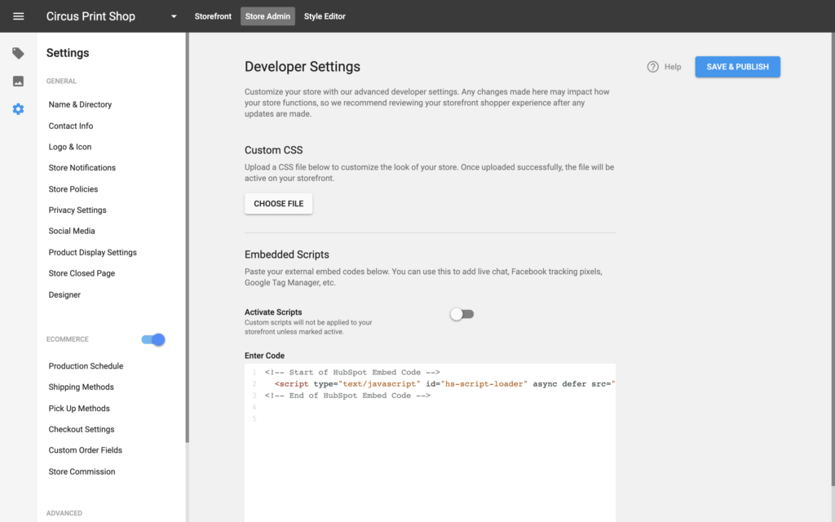Click the Help question mark icon
Screen dimensions: 835x522
pyautogui.click(x=653, y=67)
